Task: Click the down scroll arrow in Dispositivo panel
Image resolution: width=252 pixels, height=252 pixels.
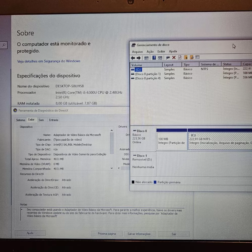Action: 112,168
